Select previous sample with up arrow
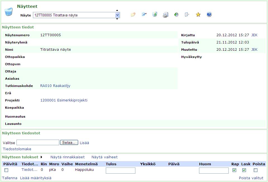Screen dimensions: 268x182 (117, 11)
